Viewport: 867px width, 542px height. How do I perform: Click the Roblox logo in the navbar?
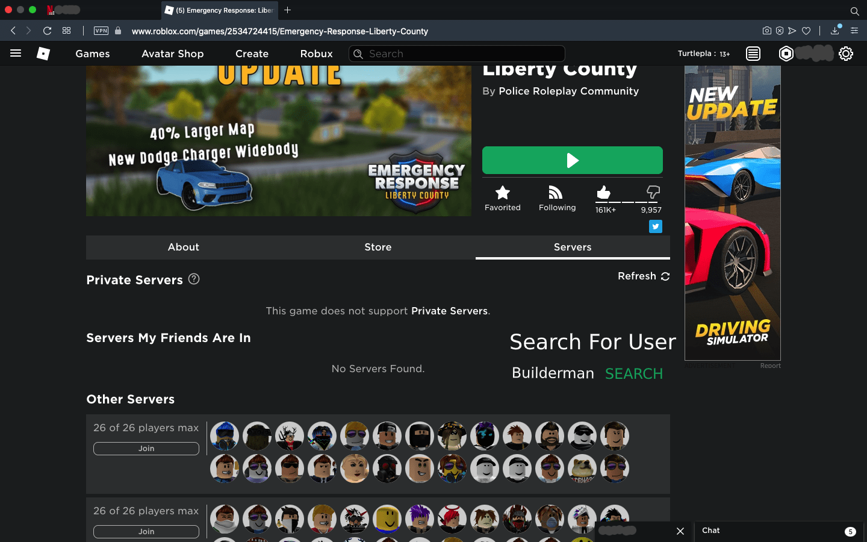click(43, 54)
